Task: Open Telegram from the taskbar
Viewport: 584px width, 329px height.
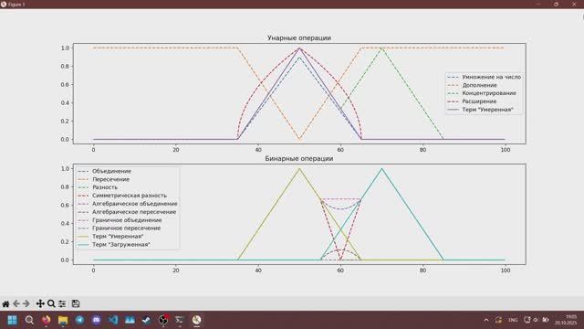Action: (x=79, y=320)
